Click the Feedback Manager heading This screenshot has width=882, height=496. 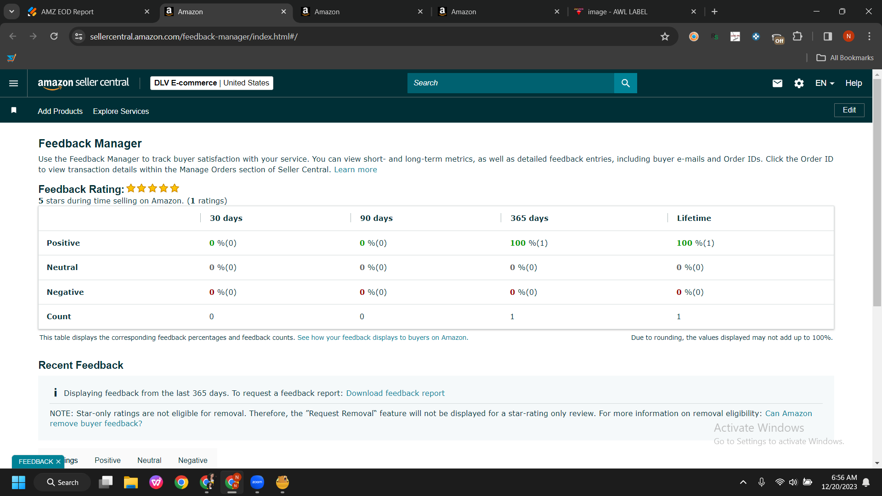click(x=90, y=144)
